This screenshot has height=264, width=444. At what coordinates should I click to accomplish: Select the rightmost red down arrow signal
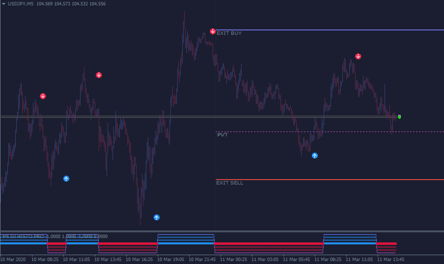coord(358,56)
